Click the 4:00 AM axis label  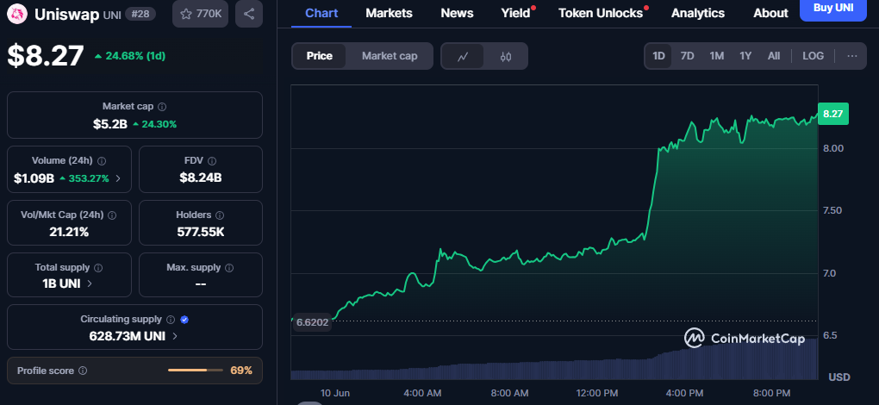pos(422,393)
